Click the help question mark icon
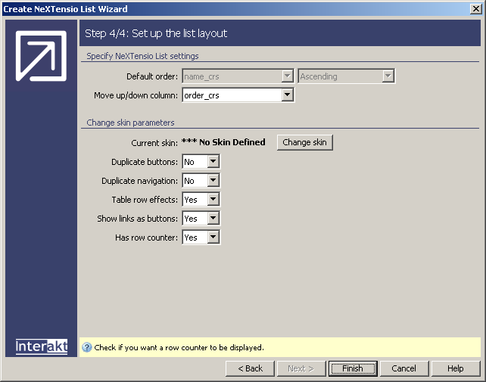This screenshot has width=486, height=382. tap(87, 348)
